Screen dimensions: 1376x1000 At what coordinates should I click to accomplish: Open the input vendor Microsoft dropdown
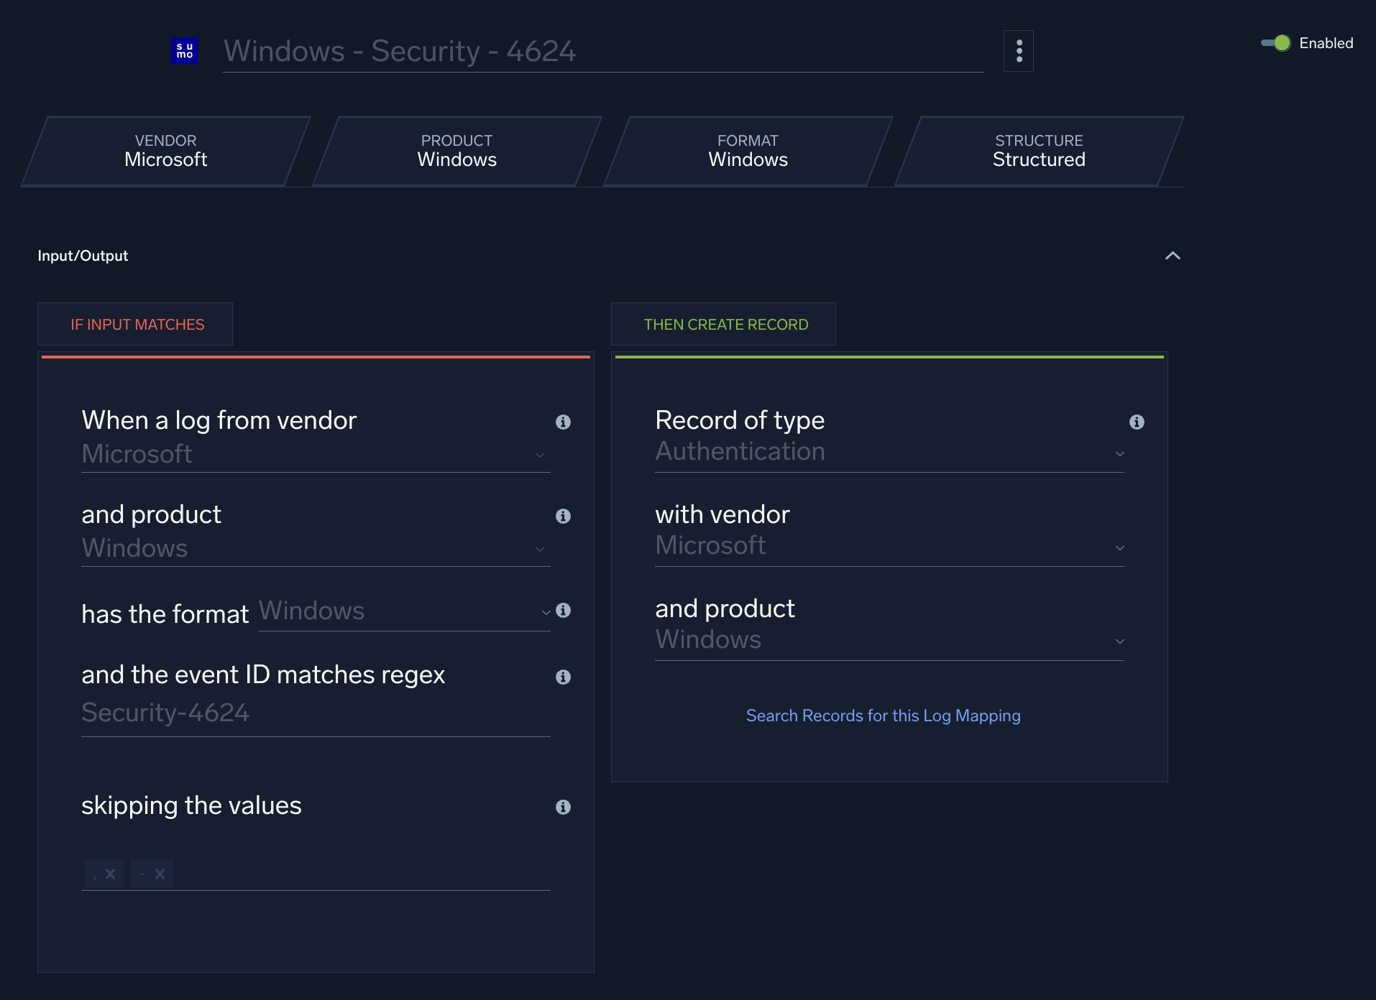pyautogui.click(x=315, y=455)
